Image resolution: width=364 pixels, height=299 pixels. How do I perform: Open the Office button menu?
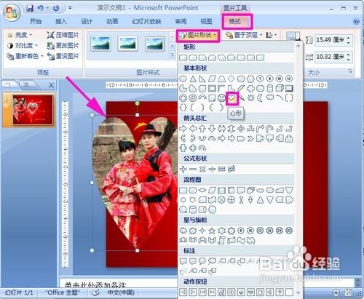point(12,12)
